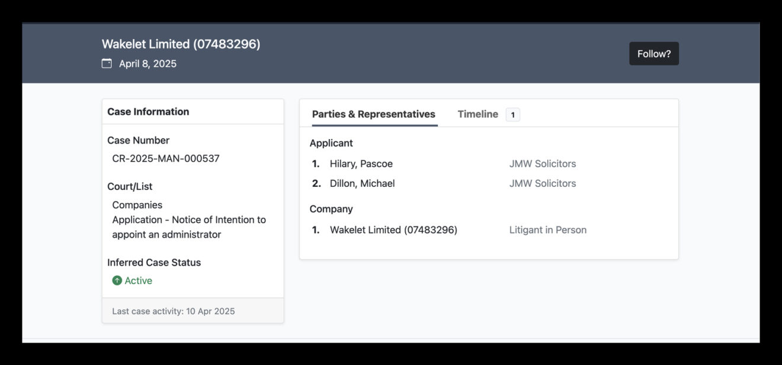The width and height of the screenshot is (782, 365).
Task: Switch to the Timeline tab
Action: [x=477, y=114]
